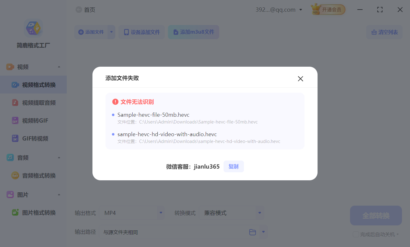Collapse the 视频 category section
Viewport: 410px width, 247px height.
[59, 66]
